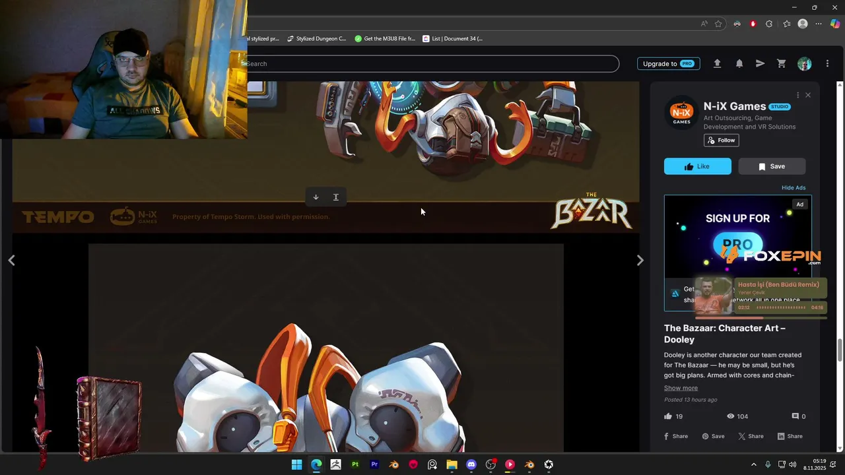Open File Explorer from the taskbar
The width and height of the screenshot is (845, 475).
(x=452, y=464)
